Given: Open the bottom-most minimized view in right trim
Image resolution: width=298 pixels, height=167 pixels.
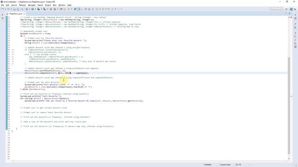Looking at the screenshot, I should (295, 46).
